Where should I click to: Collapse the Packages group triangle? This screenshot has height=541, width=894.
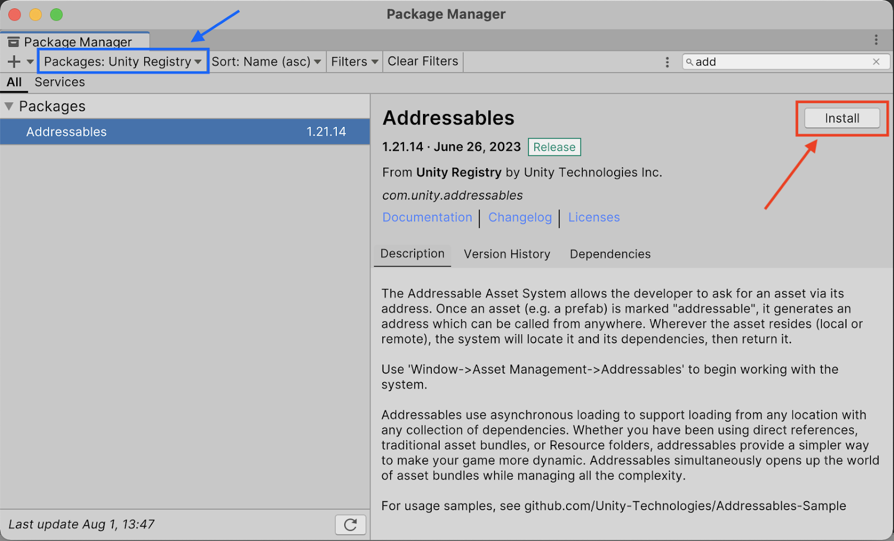pos(9,106)
